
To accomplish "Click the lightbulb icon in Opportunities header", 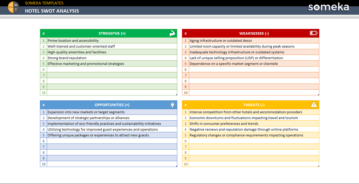I will pos(172,105).
